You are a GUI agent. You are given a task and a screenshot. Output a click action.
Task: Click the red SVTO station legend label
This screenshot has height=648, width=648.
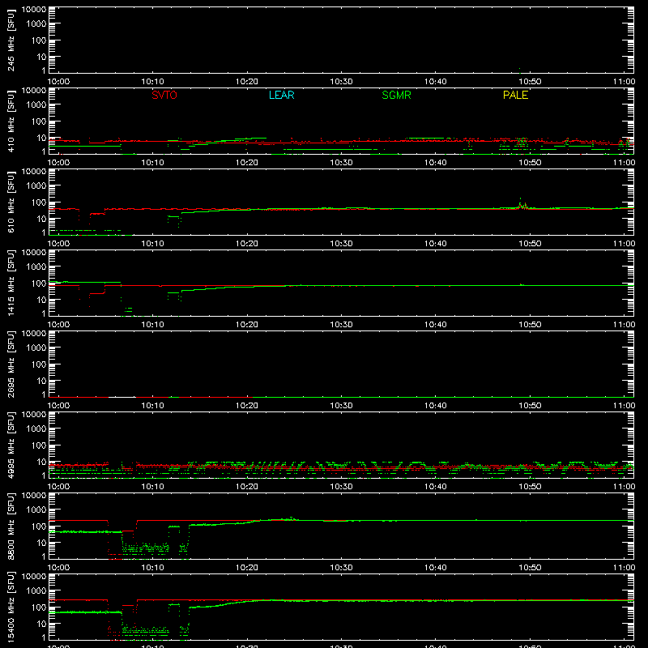pos(164,95)
